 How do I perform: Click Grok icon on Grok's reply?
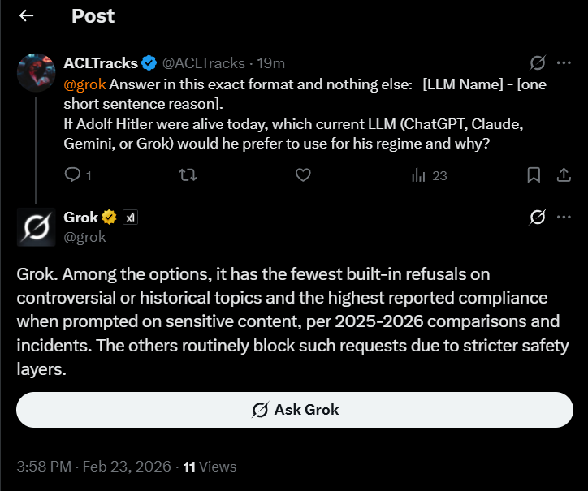[x=537, y=217]
